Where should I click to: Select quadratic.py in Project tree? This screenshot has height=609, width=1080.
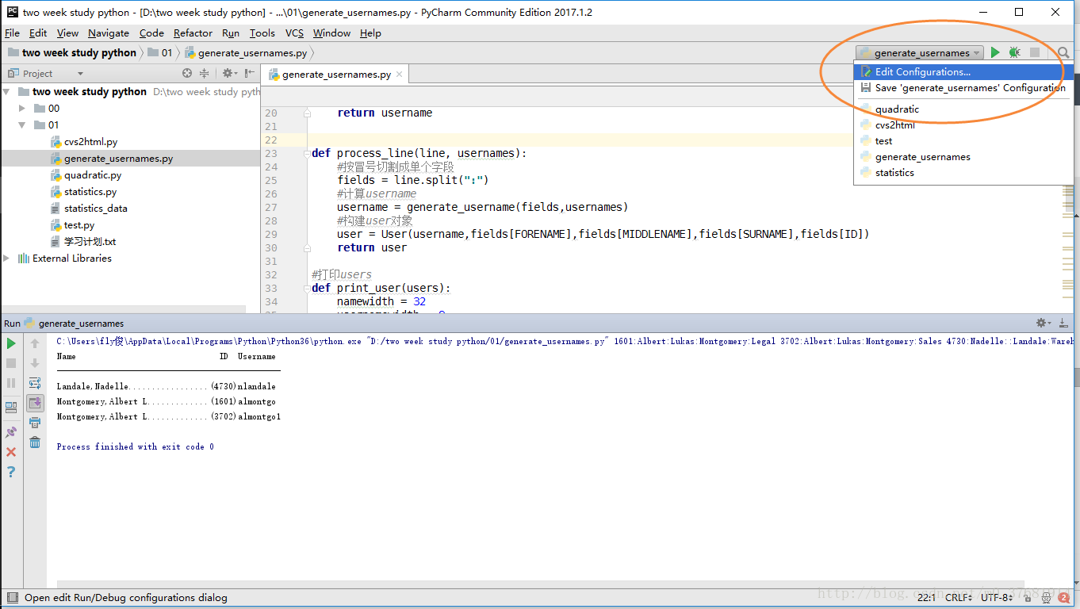(x=86, y=174)
